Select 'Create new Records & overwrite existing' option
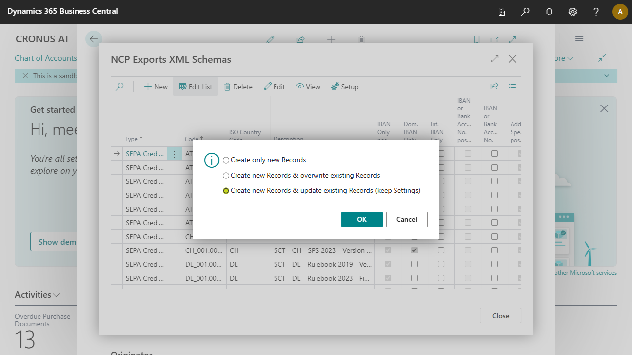The width and height of the screenshot is (632, 355). (x=226, y=176)
